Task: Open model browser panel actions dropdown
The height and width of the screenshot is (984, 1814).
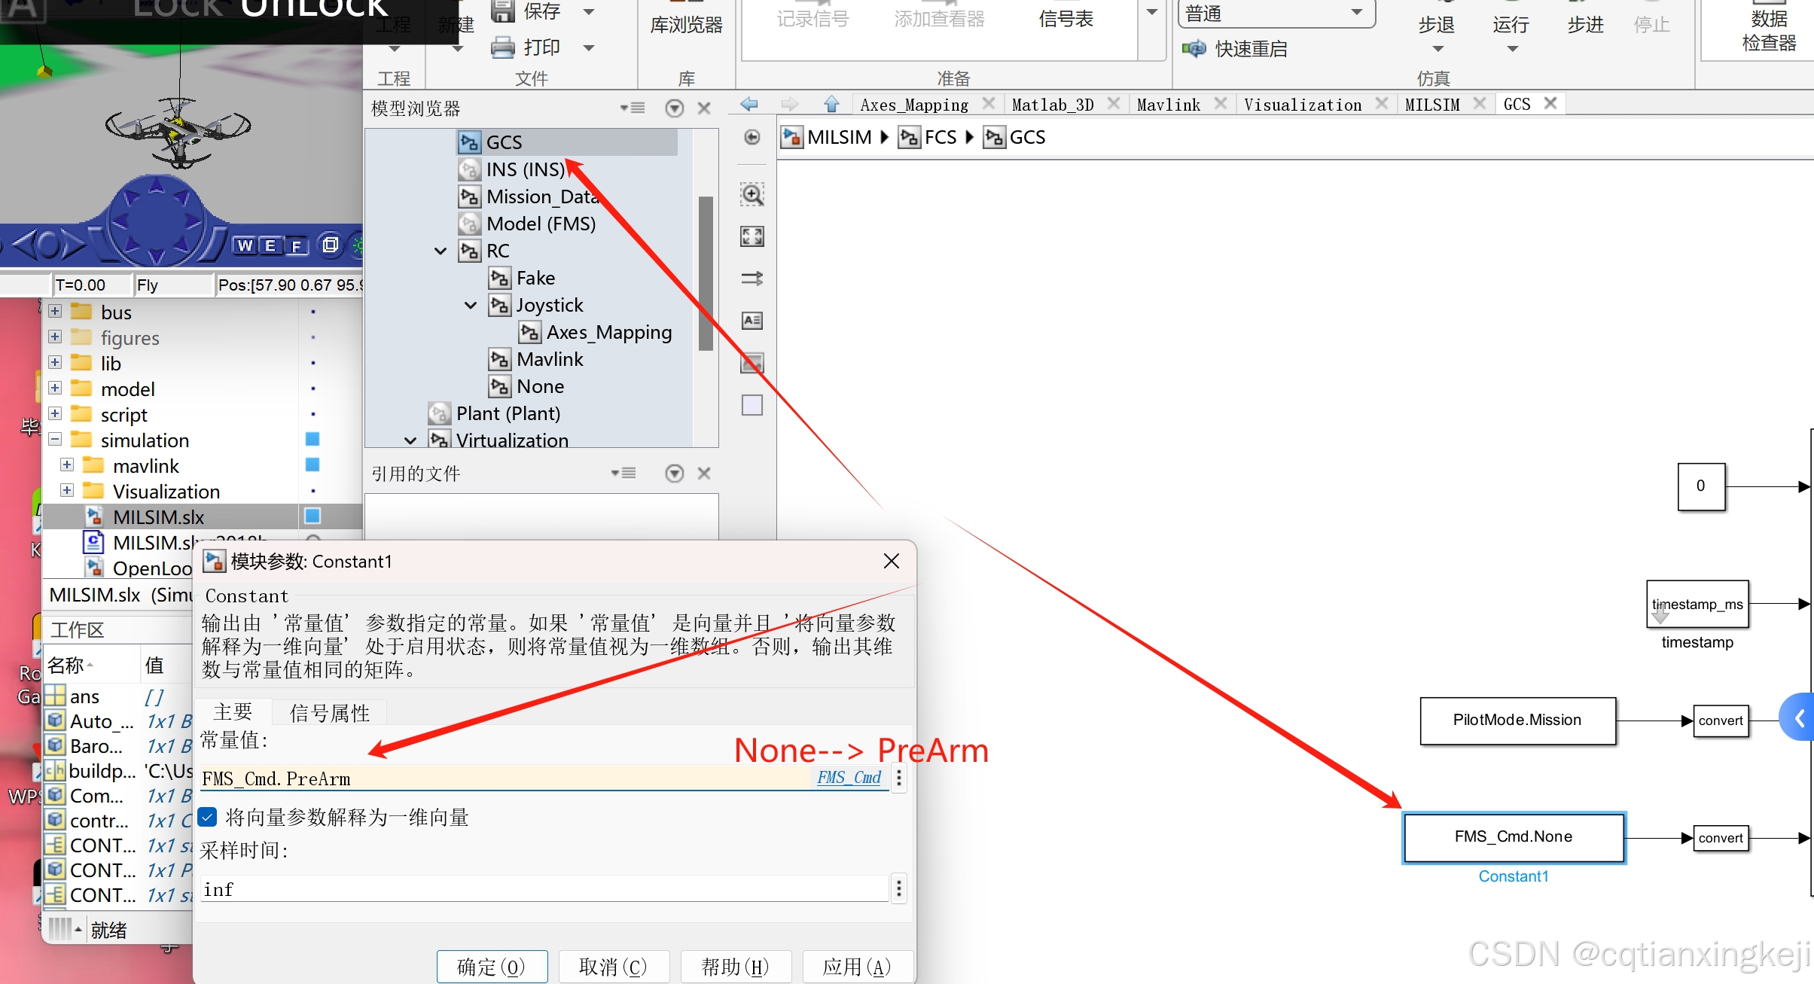Action: click(633, 108)
